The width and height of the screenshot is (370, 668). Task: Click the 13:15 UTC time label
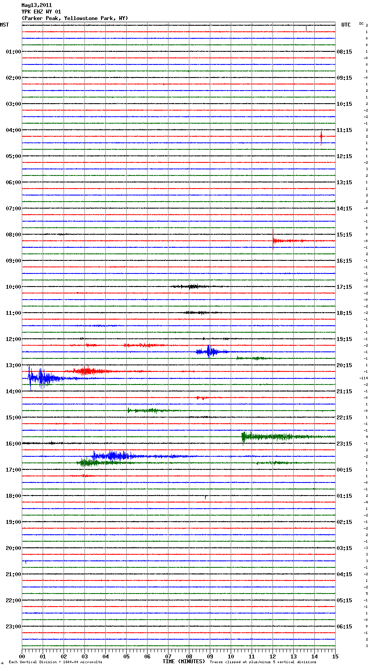tap(344, 182)
